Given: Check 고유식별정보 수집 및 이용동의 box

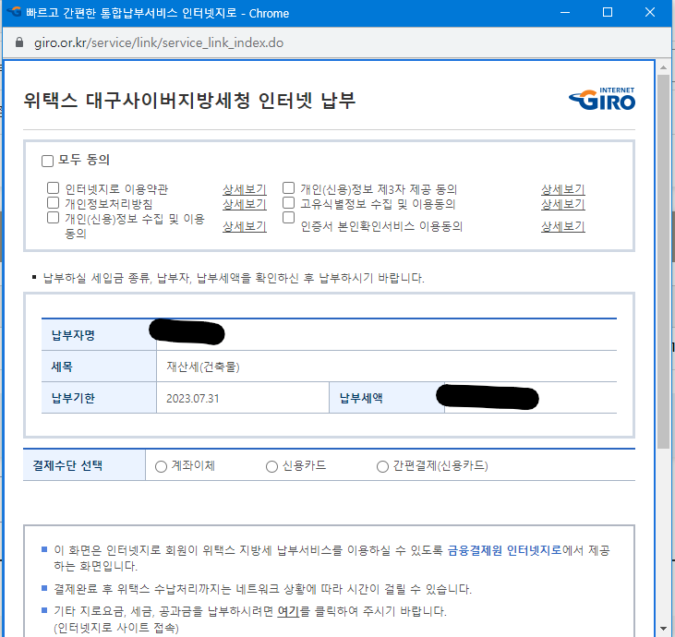Looking at the screenshot, I should (x=288, y=203).
